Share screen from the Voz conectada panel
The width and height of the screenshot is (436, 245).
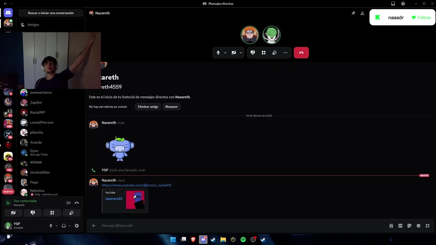pos(33,213)
